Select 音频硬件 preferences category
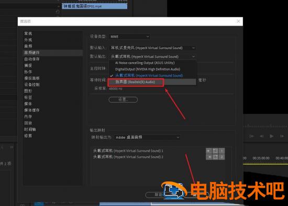Viewport: 288px width, 206px height. 53,53
